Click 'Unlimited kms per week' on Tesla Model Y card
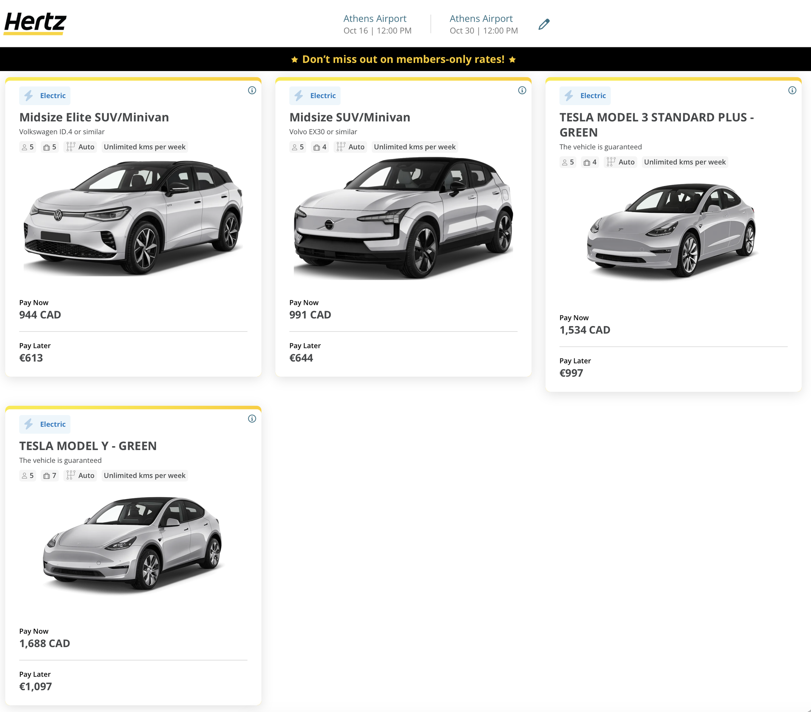Screen dimensions: 811x712 tap(145, 475)
